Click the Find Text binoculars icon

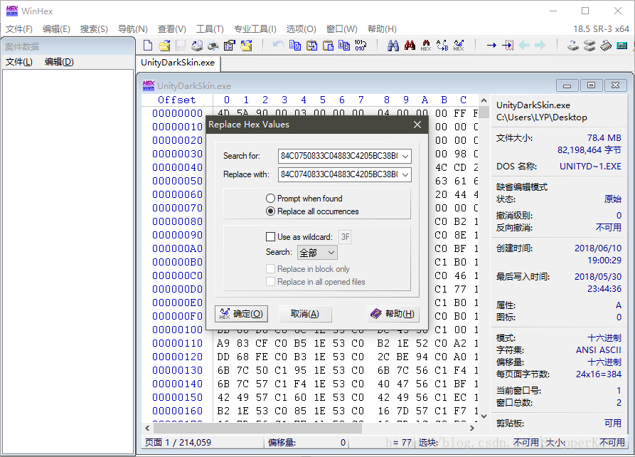click(393, 45)
